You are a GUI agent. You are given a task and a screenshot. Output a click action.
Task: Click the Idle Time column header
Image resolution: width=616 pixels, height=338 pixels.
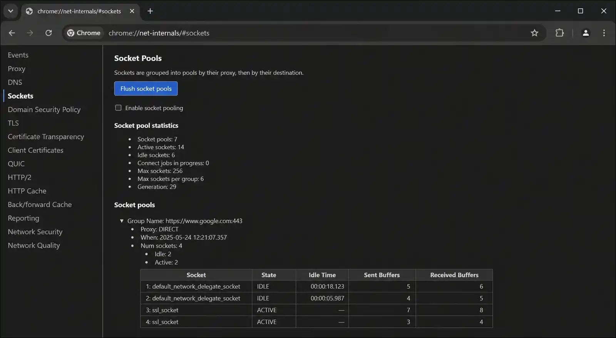(x=322, y=275)
